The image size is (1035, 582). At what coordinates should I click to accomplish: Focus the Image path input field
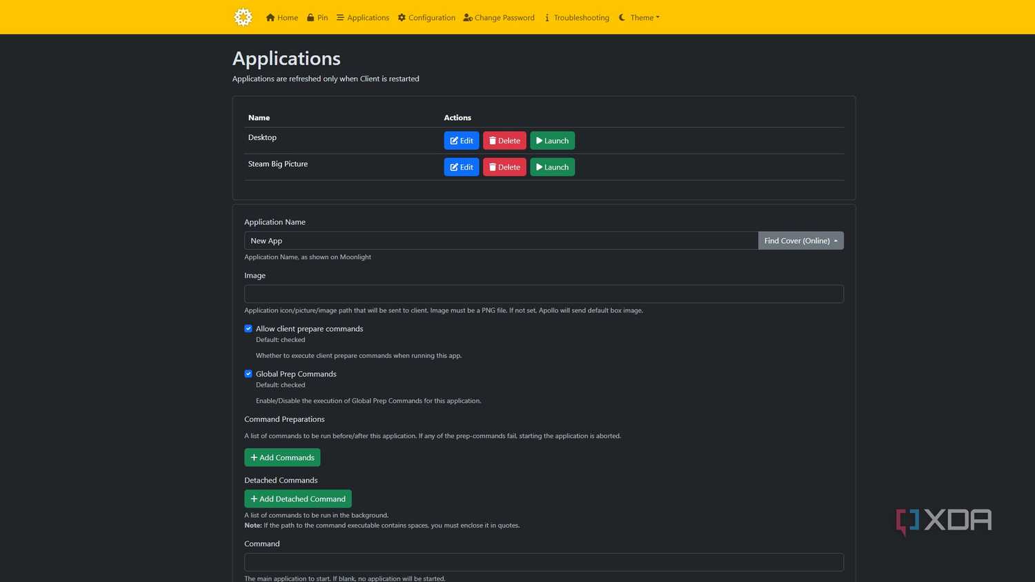click(544, 294)
